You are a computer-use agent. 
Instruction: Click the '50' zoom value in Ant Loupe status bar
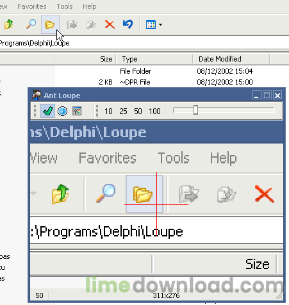[39, 295]
